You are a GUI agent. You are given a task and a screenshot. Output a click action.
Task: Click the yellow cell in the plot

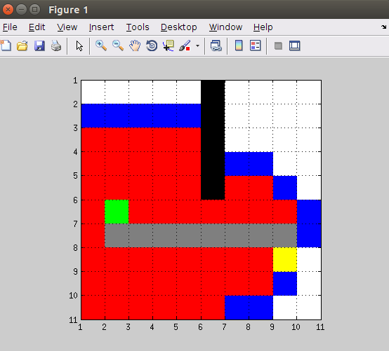click(x=285, y=259)
